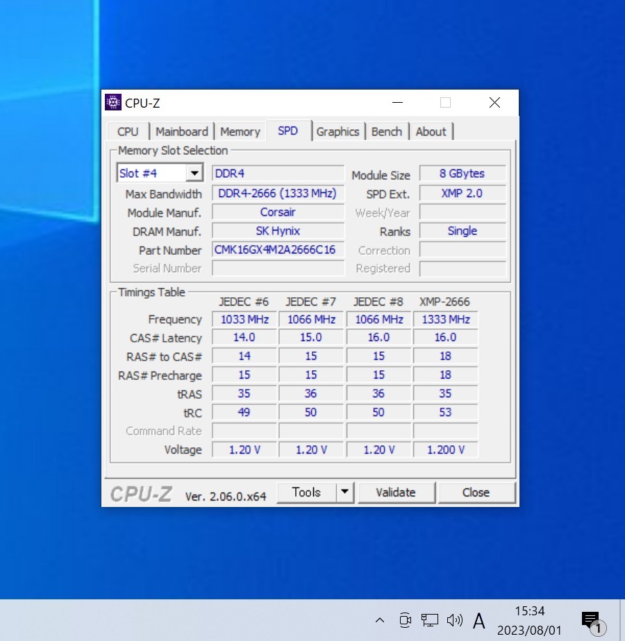Open the Memory tab

pyautogui.click(x=240, y=132)
